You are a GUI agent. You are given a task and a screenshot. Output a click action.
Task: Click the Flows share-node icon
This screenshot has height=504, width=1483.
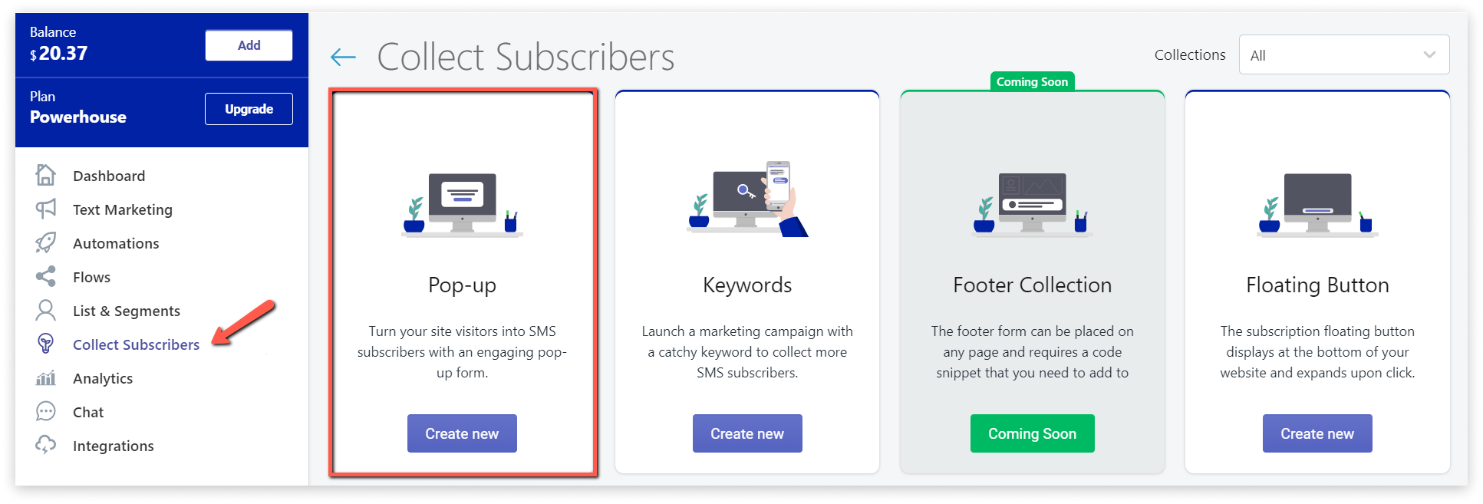point(46,276)
